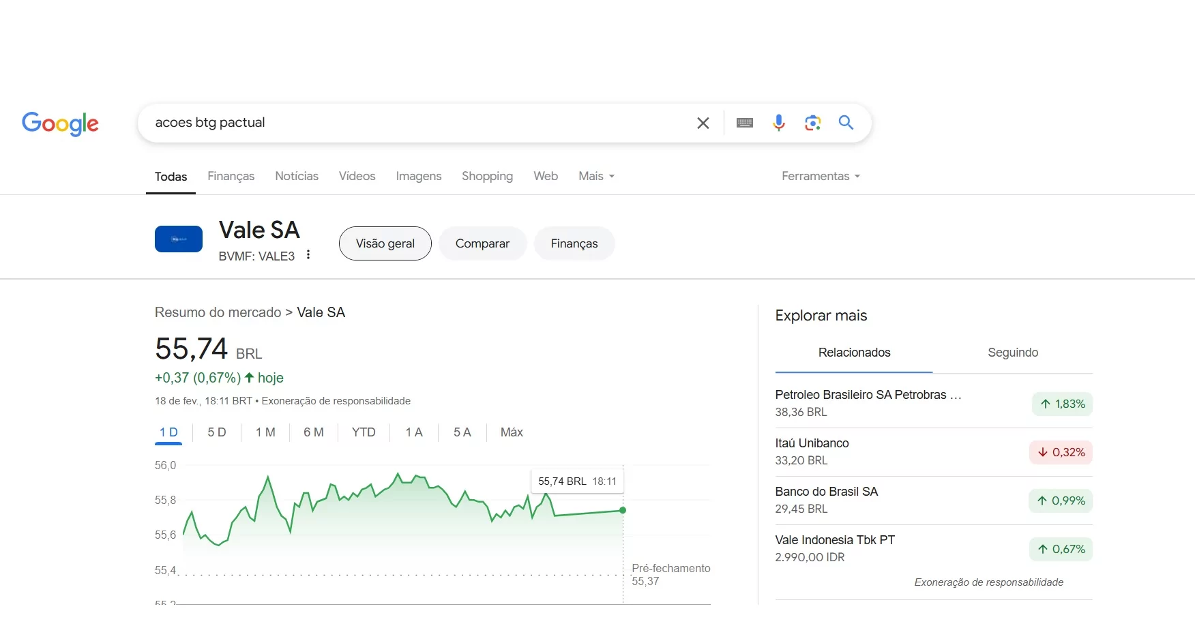Viewport: 1195px width, 626px height.
Task: Show the 1 M chart period
Action: (x=265, y=432)
